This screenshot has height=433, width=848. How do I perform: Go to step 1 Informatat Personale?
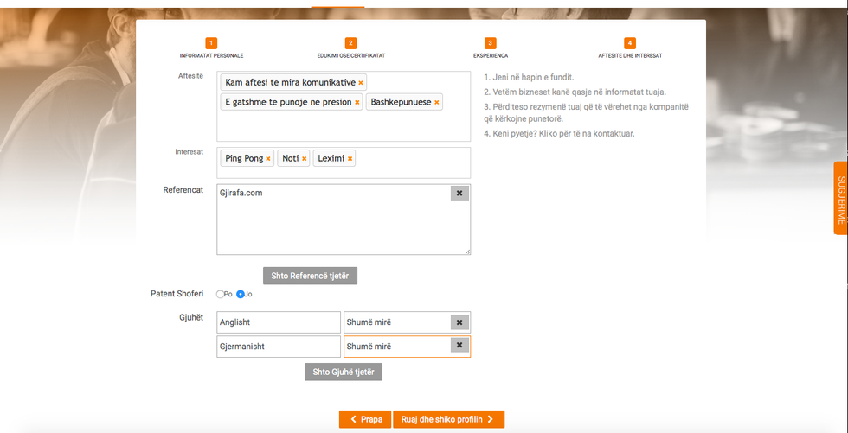[211, 43]
